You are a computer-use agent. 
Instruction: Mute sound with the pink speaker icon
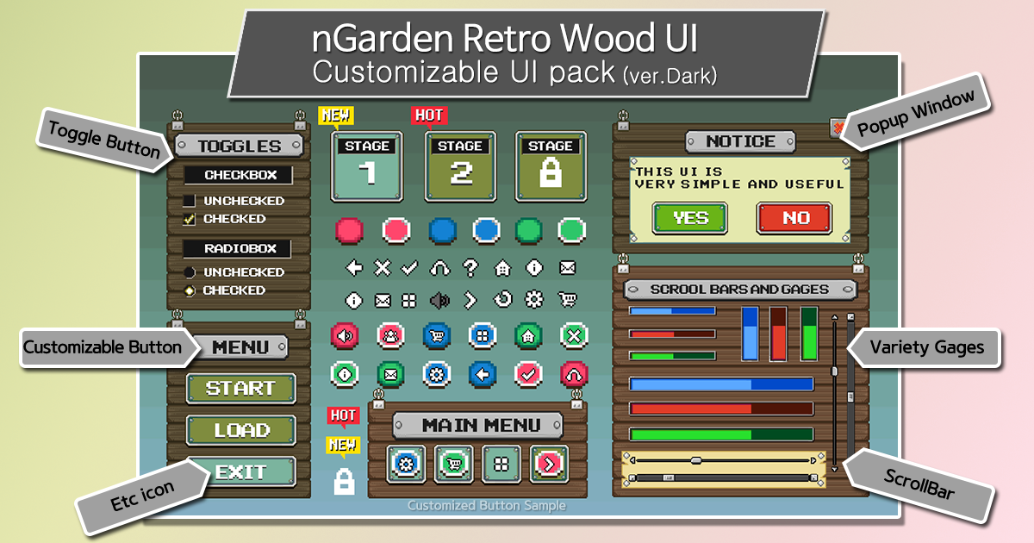(345, 335)
